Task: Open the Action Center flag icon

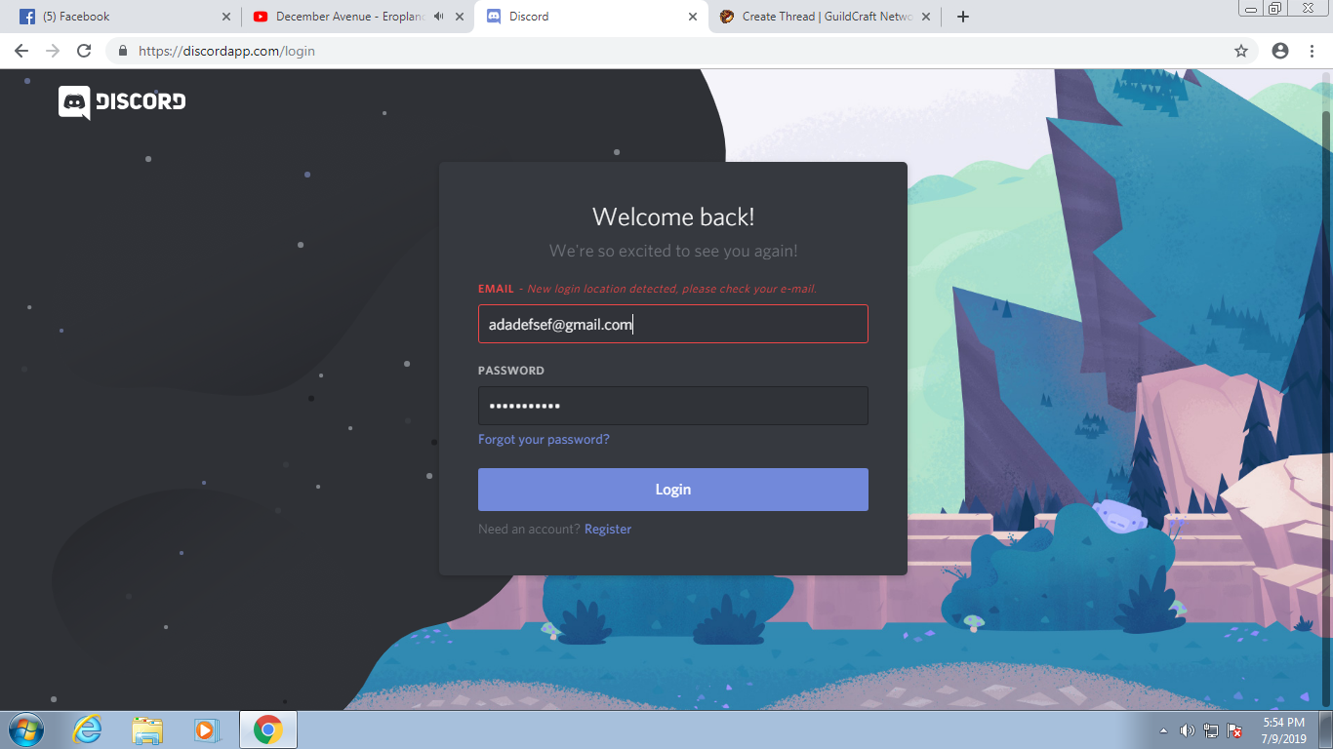Action: click(1235, 730)
